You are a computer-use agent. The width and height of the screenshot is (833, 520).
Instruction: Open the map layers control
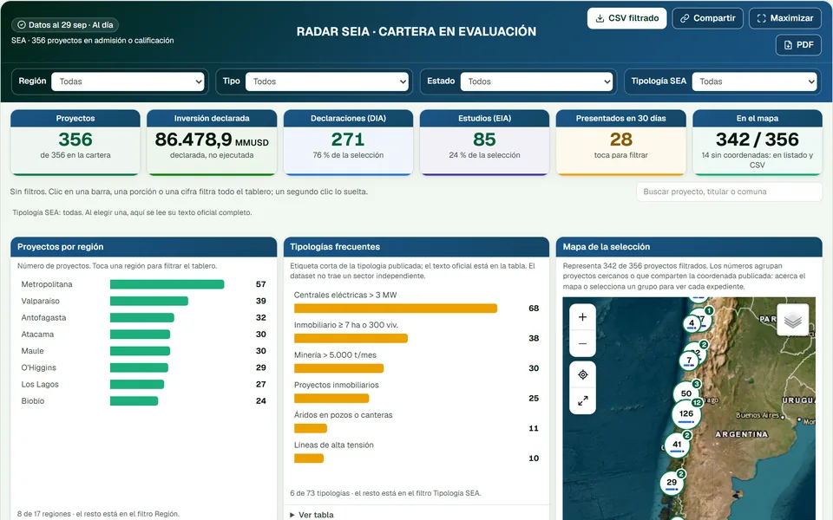pyautogui.click(x=792, y=320)
